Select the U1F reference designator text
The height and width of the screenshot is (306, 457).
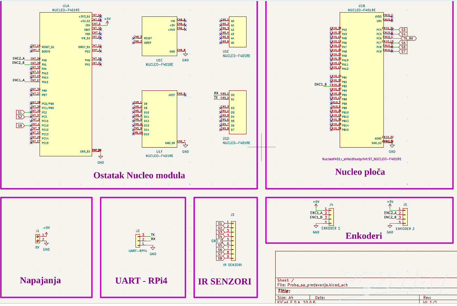159,151
